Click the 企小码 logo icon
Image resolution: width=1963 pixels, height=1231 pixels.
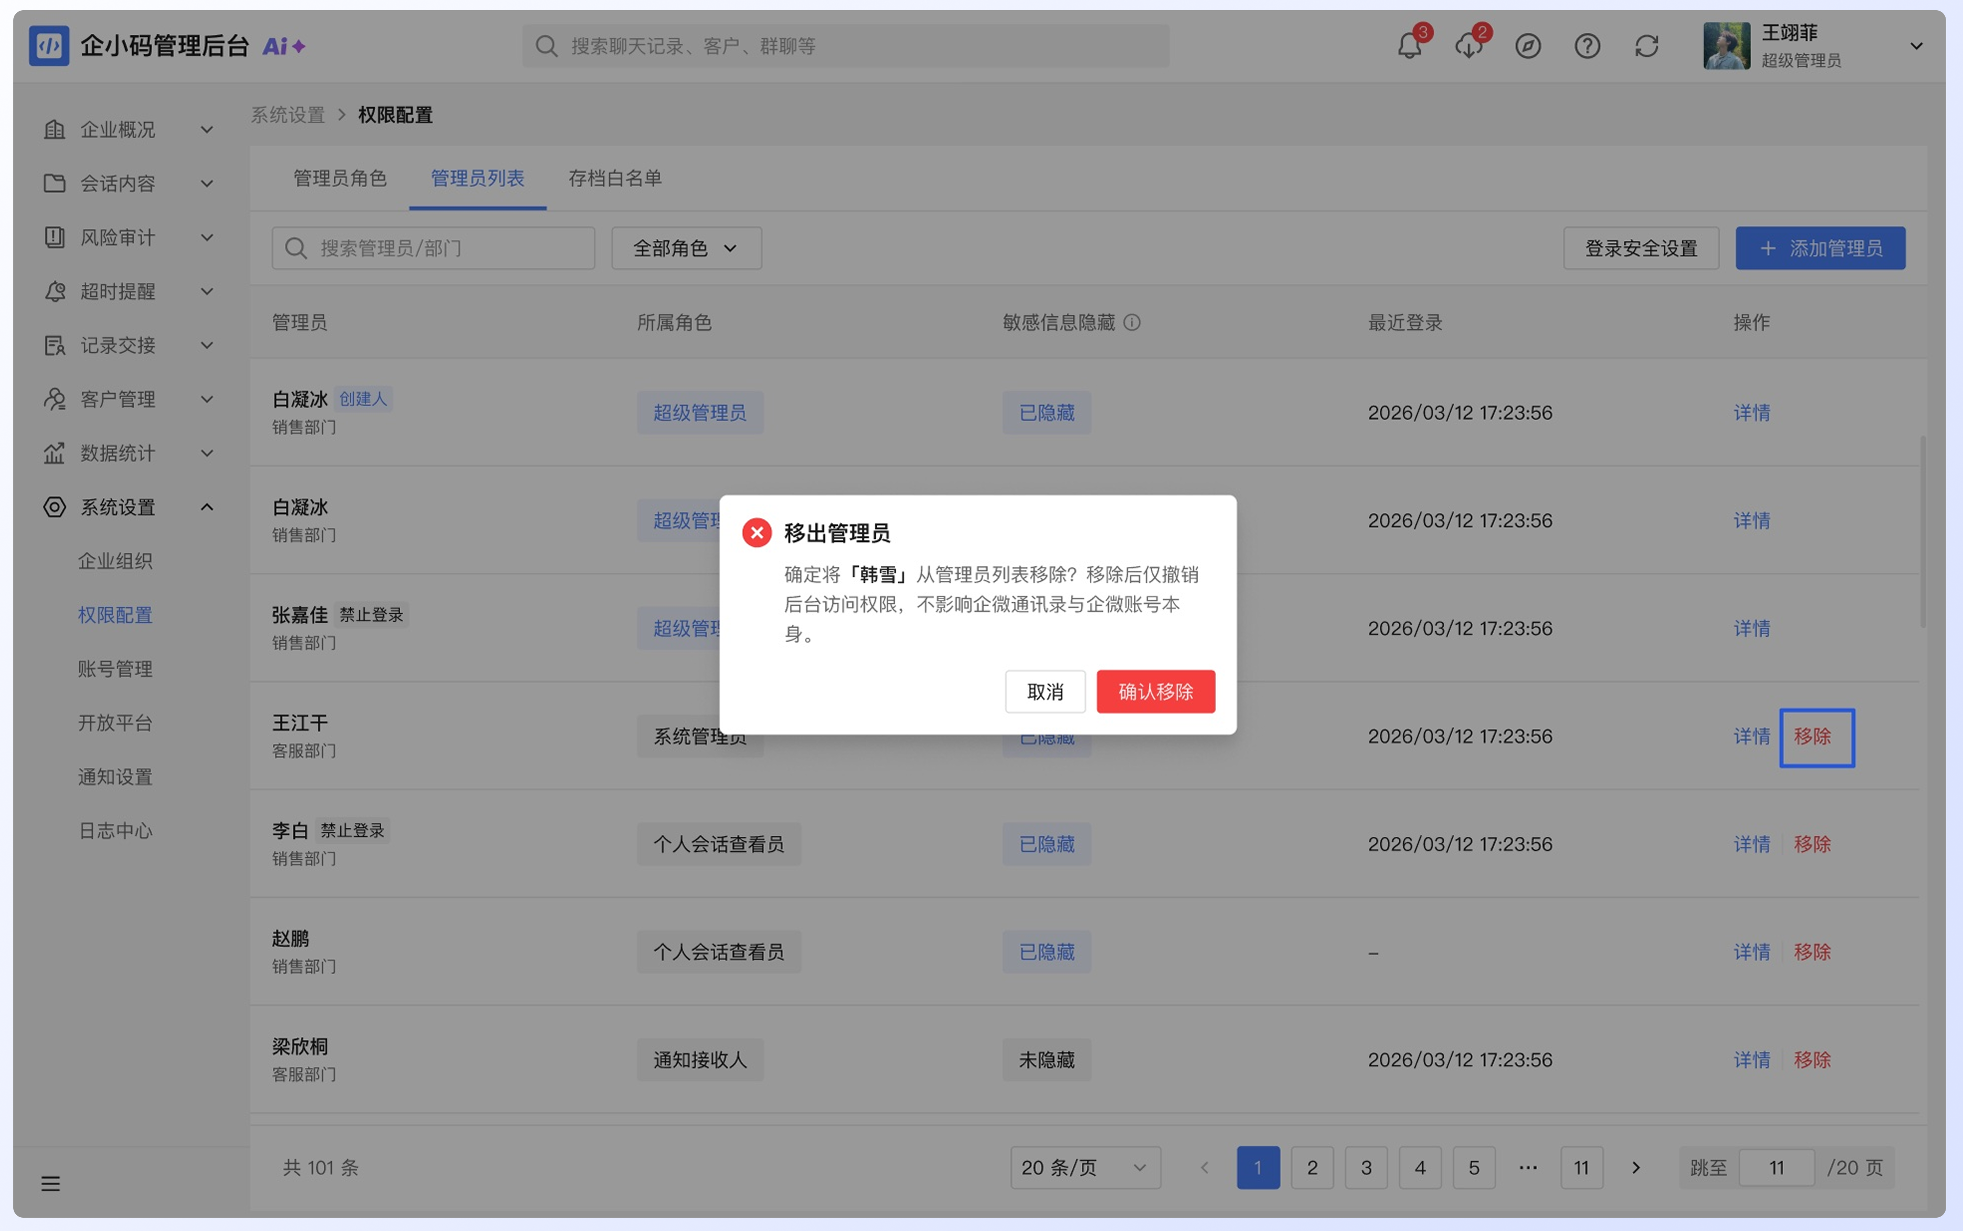coord(49,45)
